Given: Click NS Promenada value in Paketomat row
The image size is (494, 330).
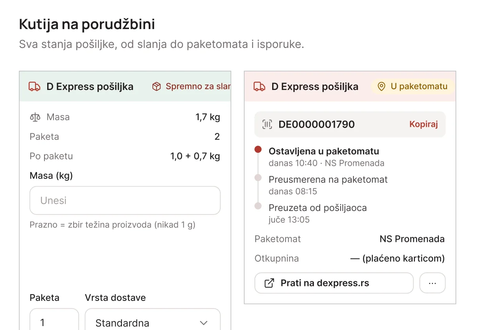Looking at the screenshot, I should point(412,239).
